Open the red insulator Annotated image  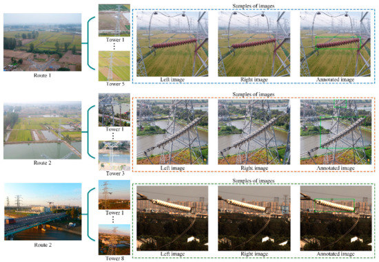tap(336, 44)
